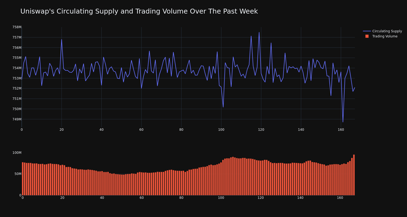The height and width of the screenshot is (217, 407).
Task: Click the 755M y-axis label
Action: point(17,58)
